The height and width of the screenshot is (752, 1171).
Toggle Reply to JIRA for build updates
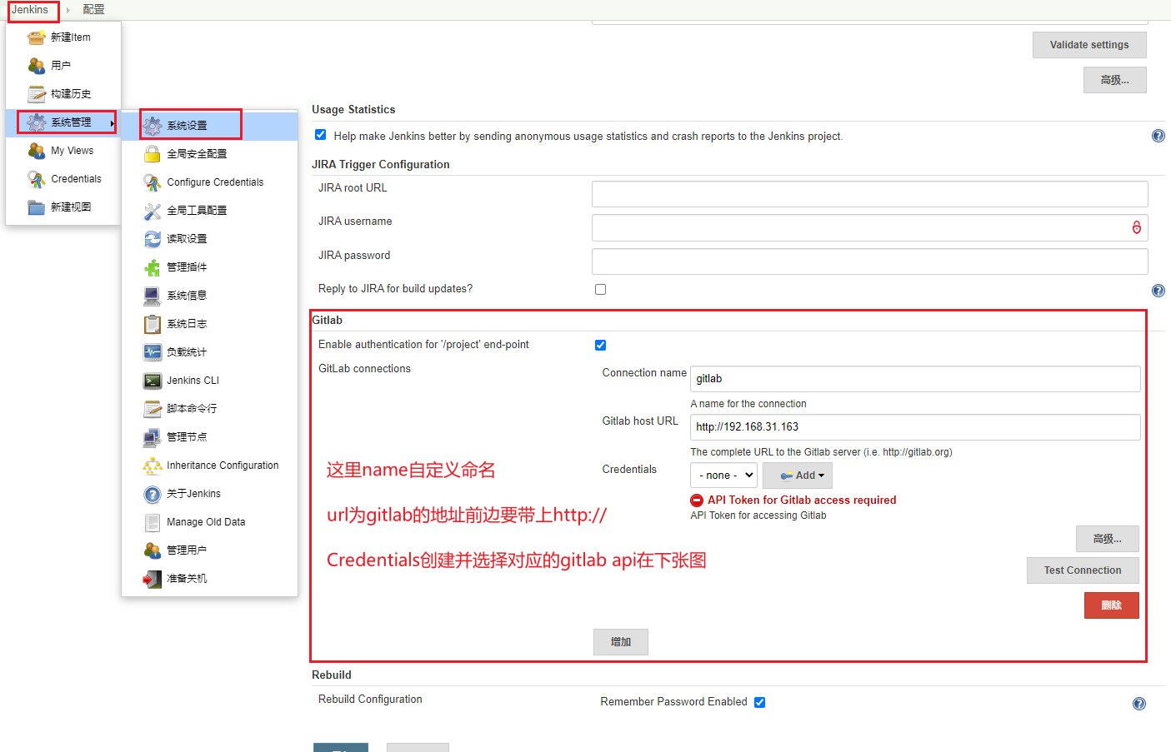[601, 290]
